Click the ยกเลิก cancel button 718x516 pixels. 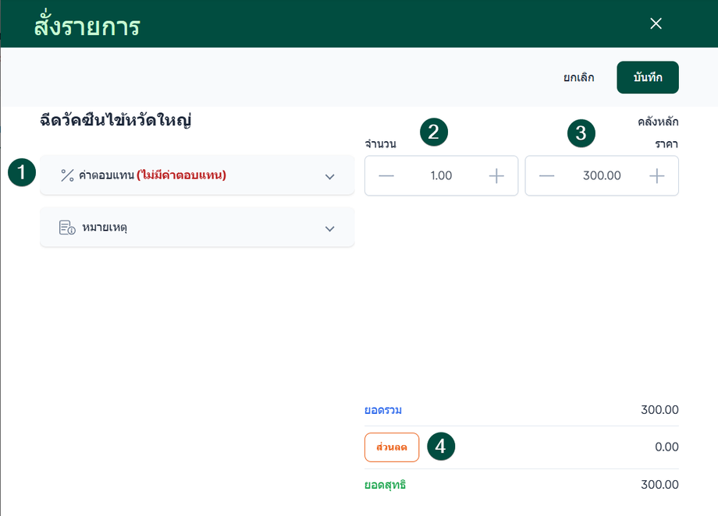[x=579, y=77]
